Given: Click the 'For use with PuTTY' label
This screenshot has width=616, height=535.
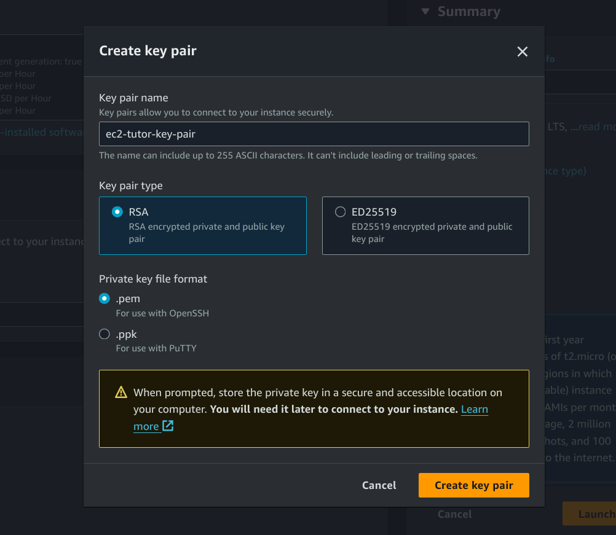Looking at the screenshot, I should tap(156, 348).
